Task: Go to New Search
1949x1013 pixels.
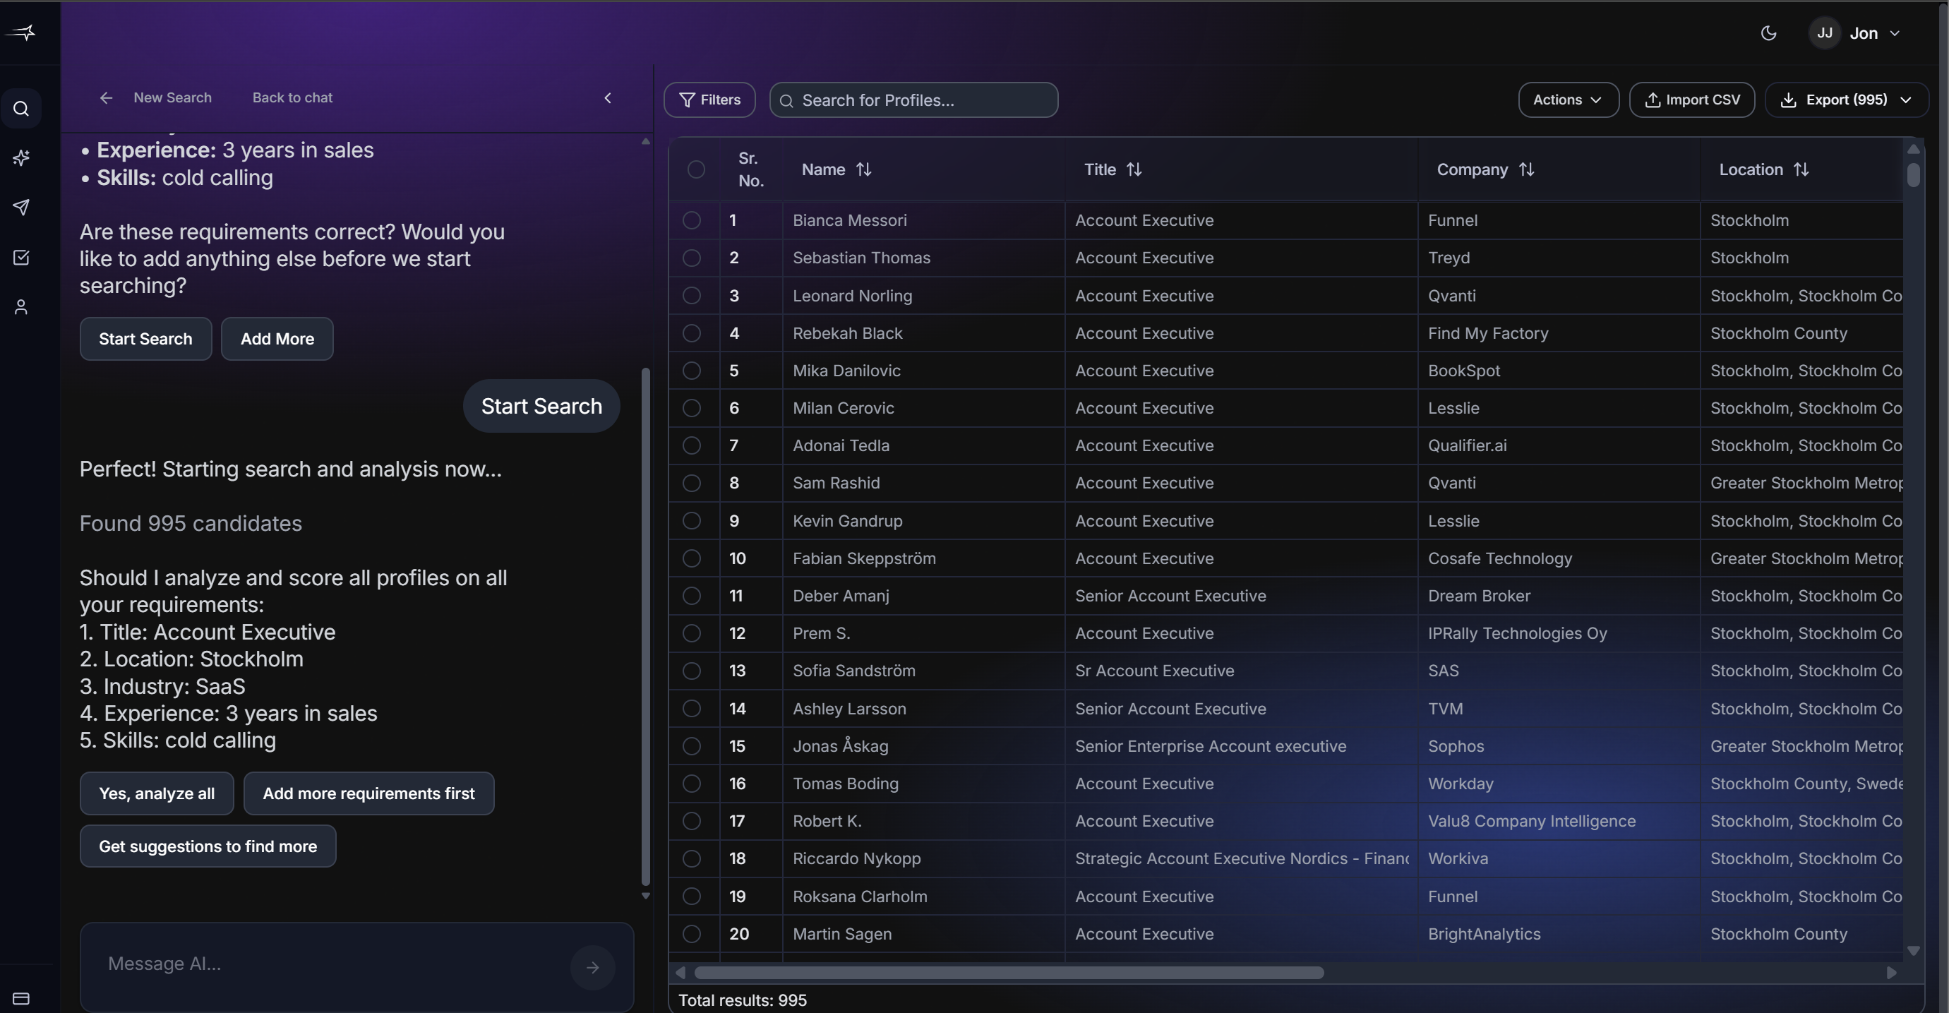Action: click(x=172, y=97)
